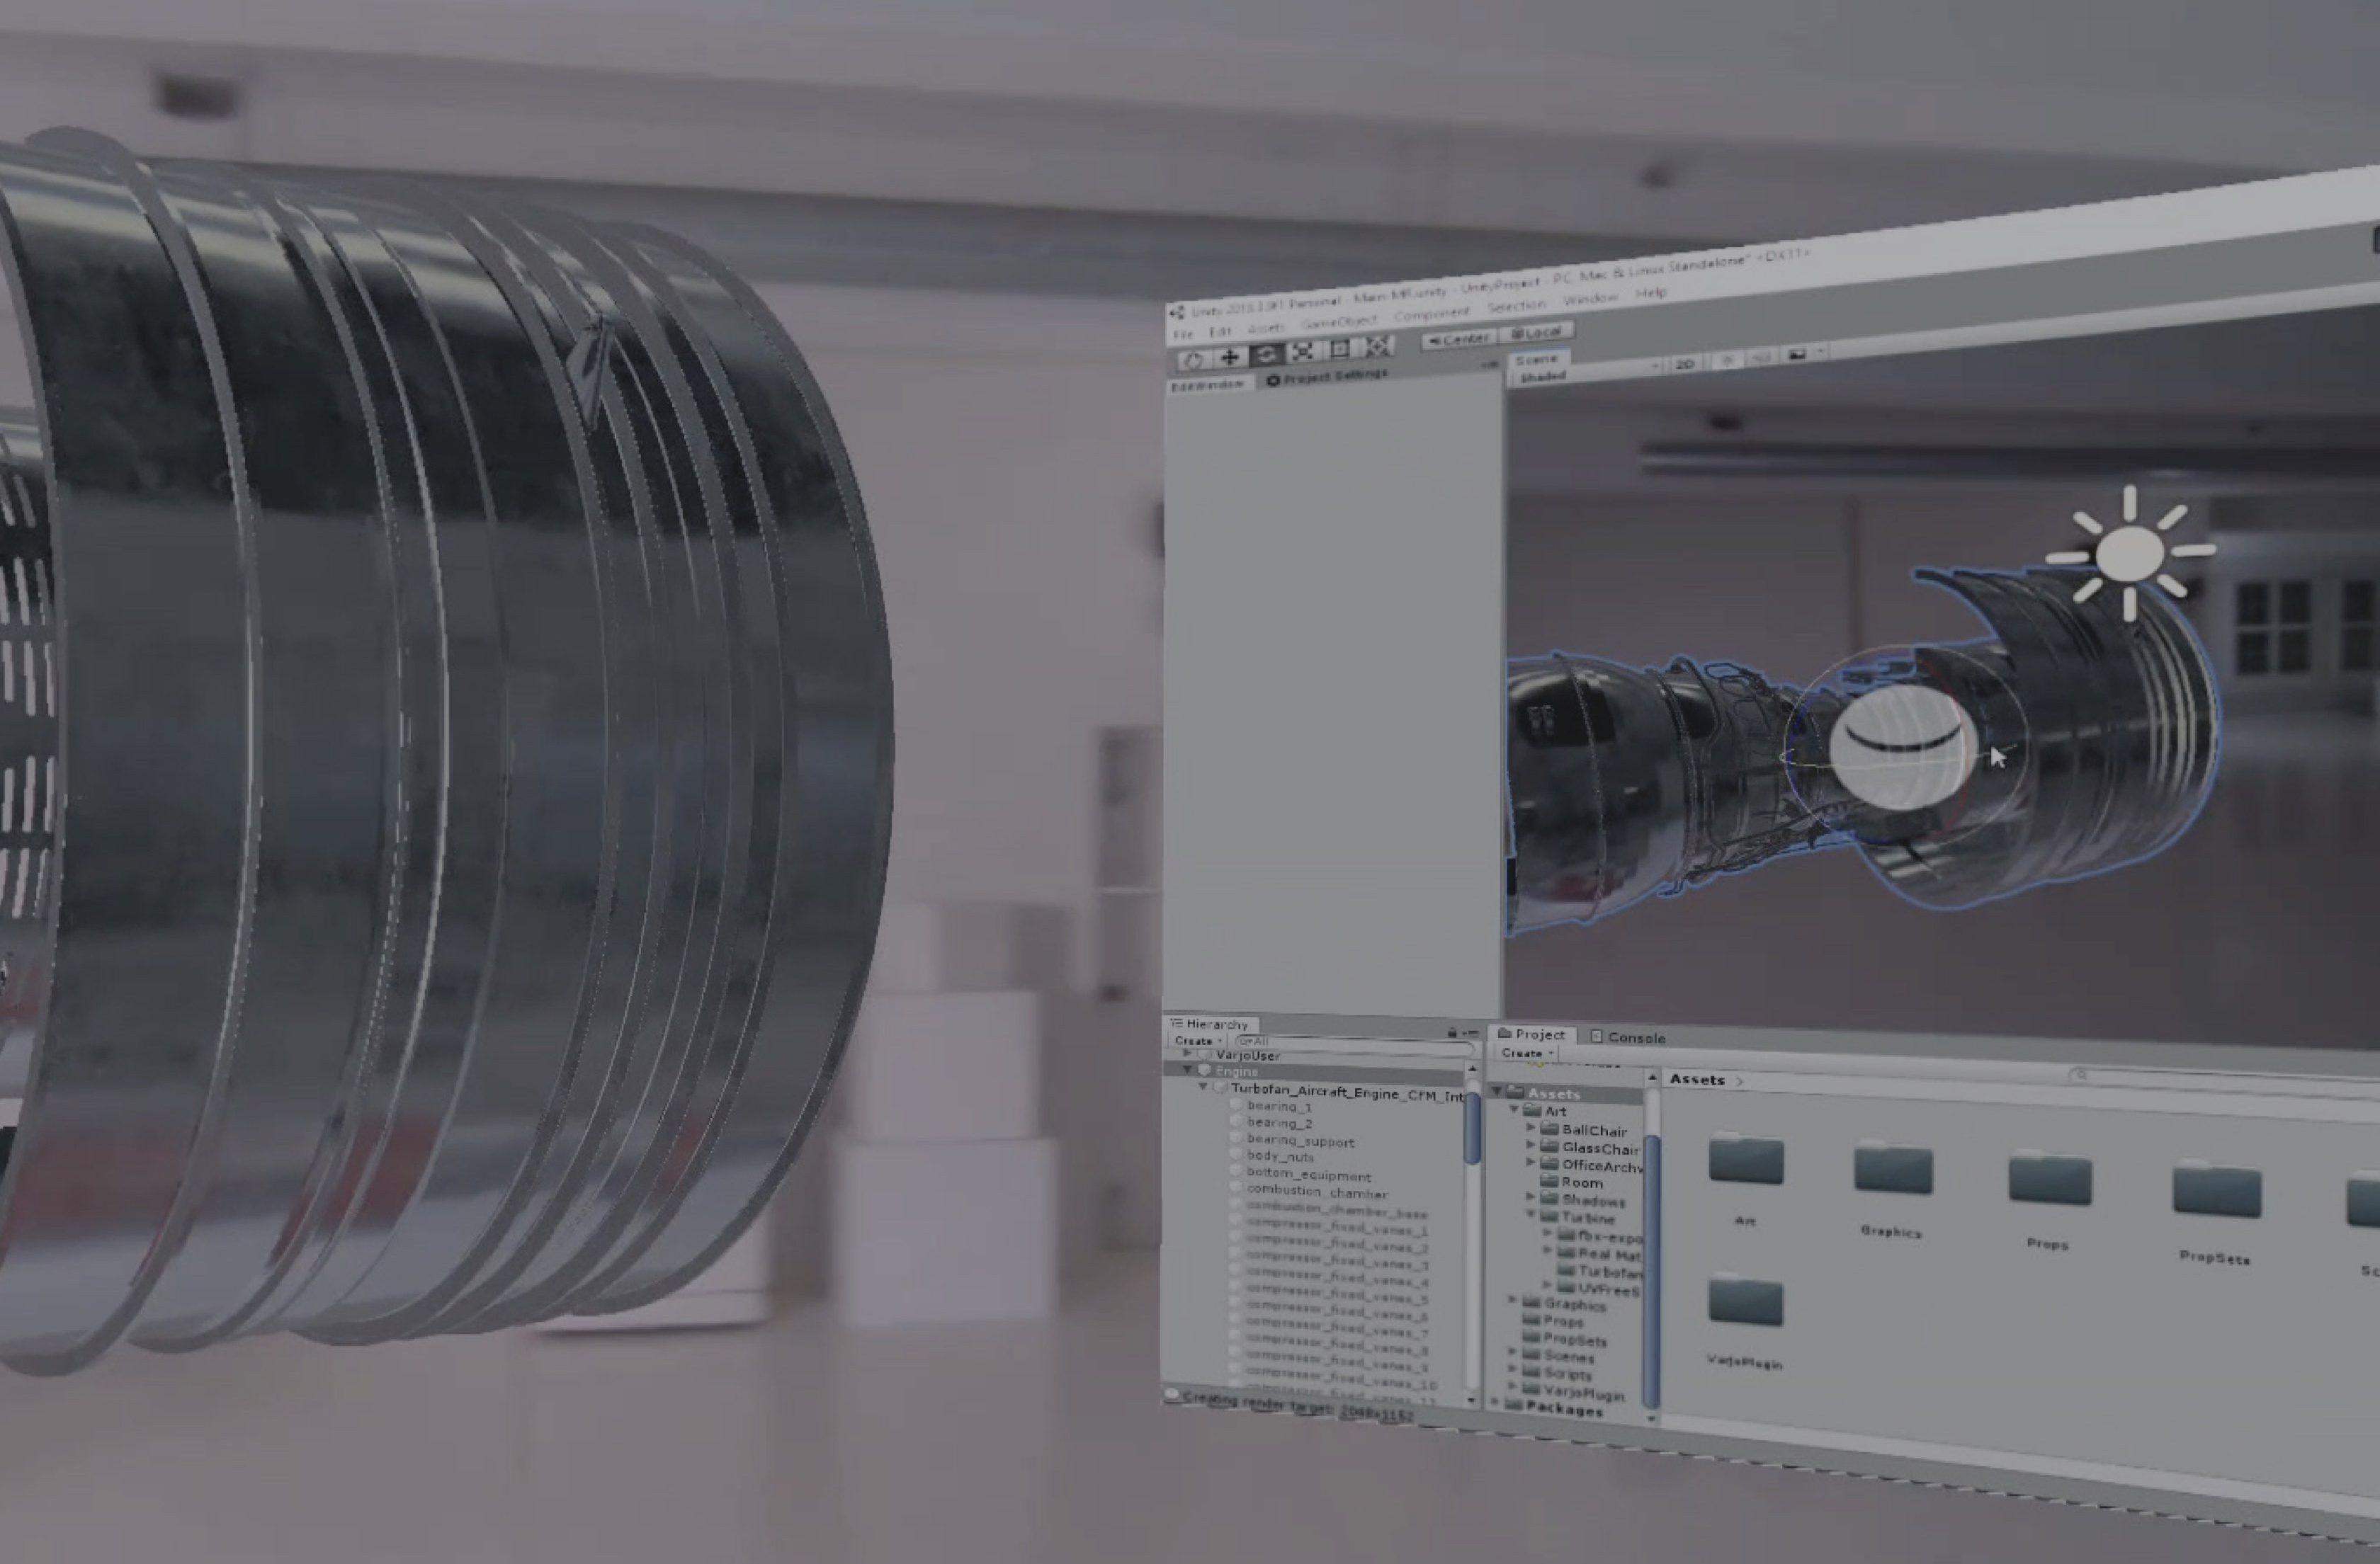Expand the VarjoUser hierarchy item
This screenshot has width=2380, height=1564.
pyautogui.click(x=1187, y=1054)
